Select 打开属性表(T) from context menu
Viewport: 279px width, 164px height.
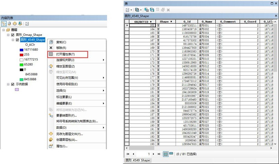67,54
